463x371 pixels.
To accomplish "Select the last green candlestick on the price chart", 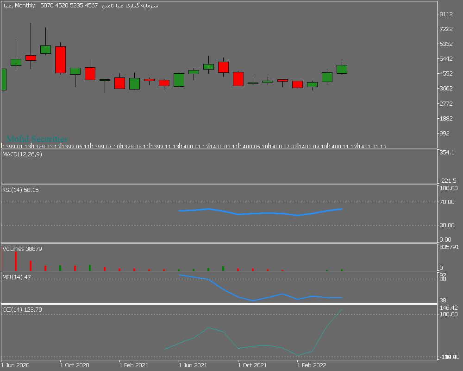I will tap(342, 69).
